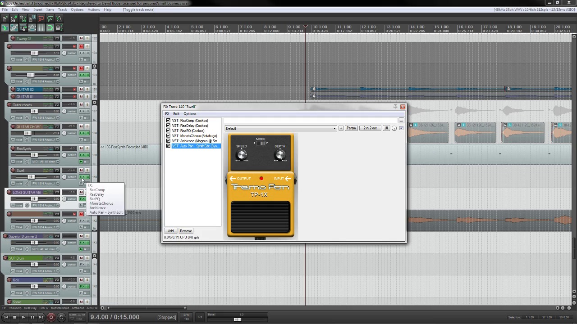This screenshot has width=577, height=324.
Task: Click the UI button in FX window
Action: pyautogui.click(x=386, y=128)
